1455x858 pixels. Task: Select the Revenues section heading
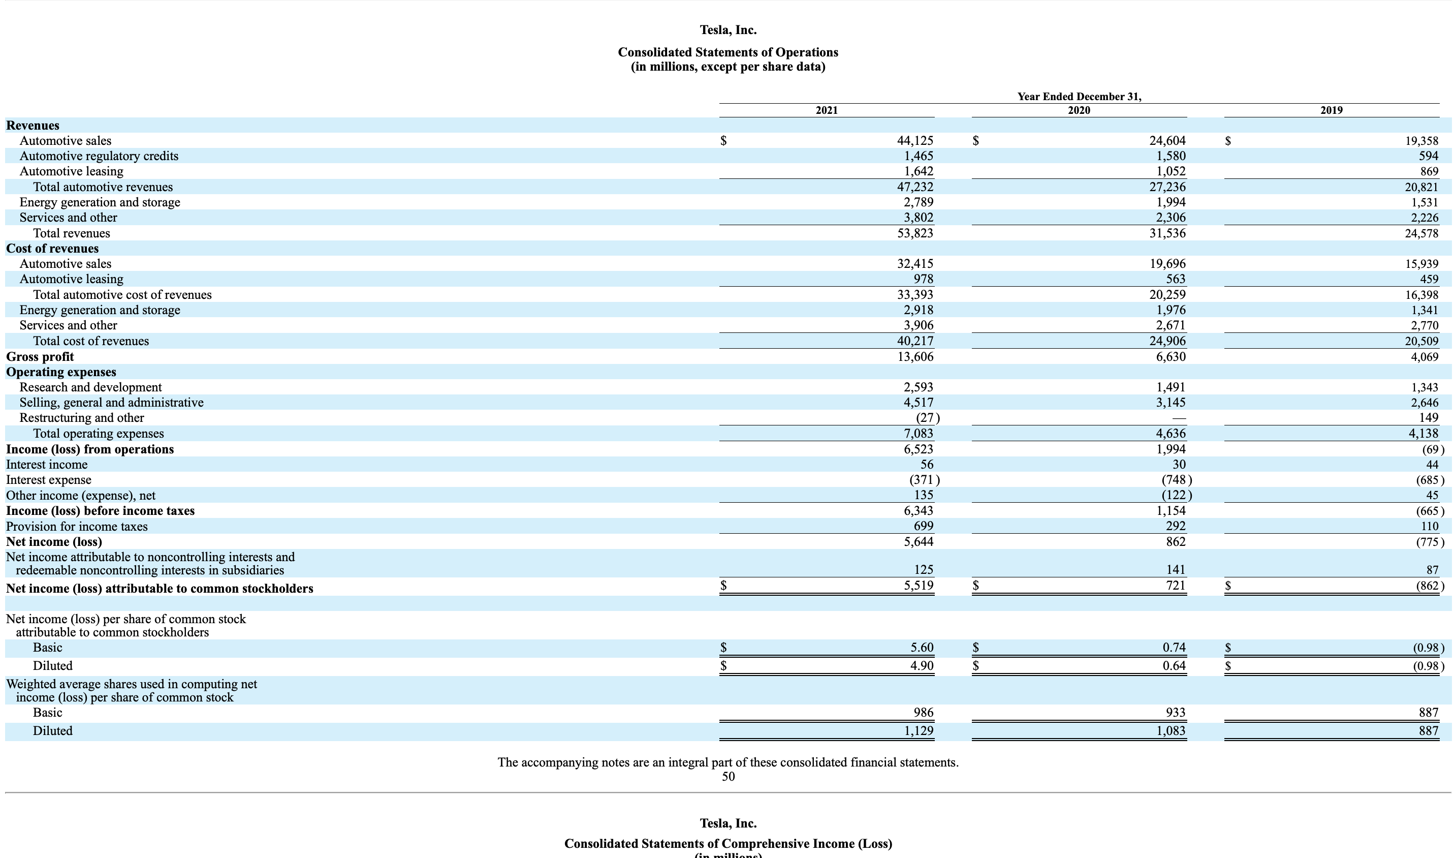pyautogui.click(x=33, y=126)
